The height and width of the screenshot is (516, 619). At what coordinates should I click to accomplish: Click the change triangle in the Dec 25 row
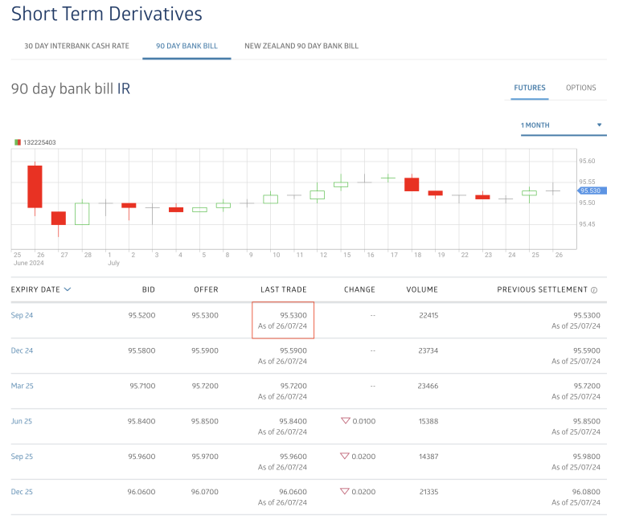(x=346, y=492)
